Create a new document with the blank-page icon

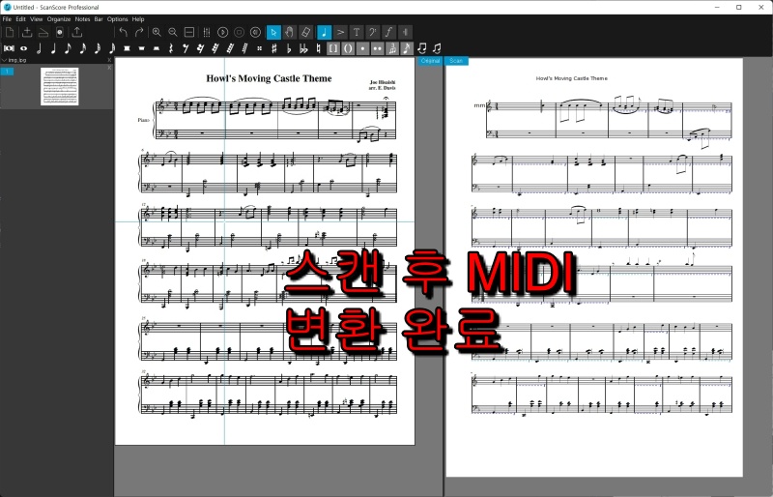(10, 33)
